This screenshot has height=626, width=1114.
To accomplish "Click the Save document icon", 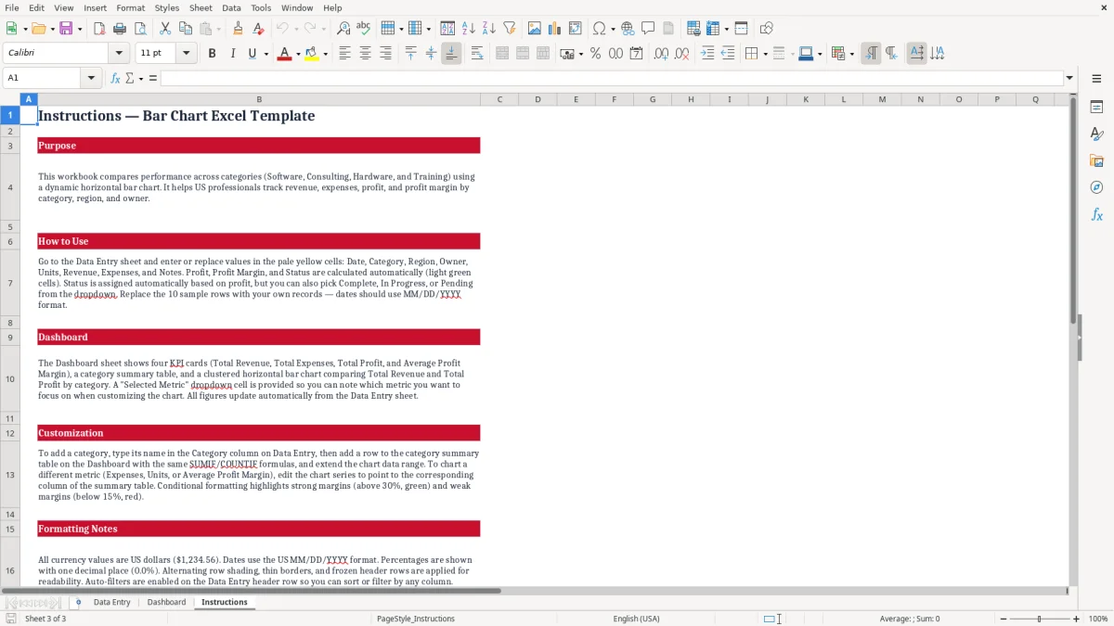I will [x=66, y=29].
